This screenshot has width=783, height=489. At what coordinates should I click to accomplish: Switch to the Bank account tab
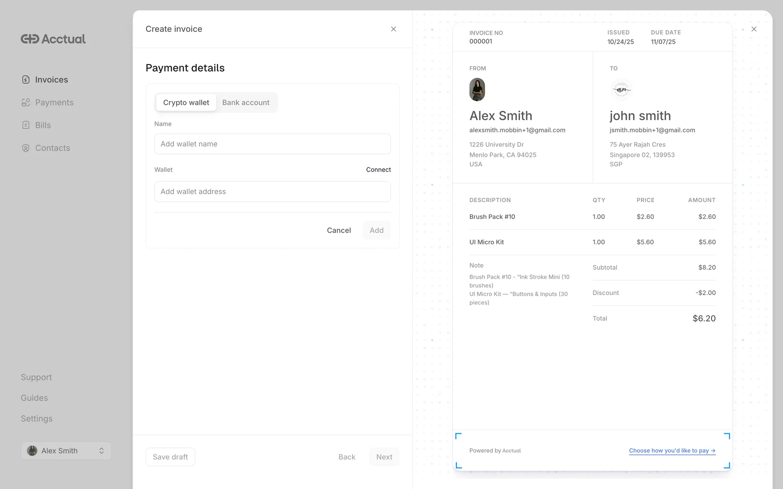(246, 103)
